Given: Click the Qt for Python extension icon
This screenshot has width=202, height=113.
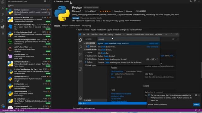Looking at the screenshot, I should point(10,101).
